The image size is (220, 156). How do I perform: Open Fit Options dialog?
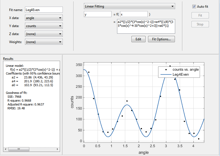coord(161,39)
